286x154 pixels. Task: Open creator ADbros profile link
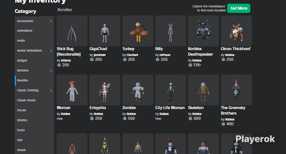(66, 60)
